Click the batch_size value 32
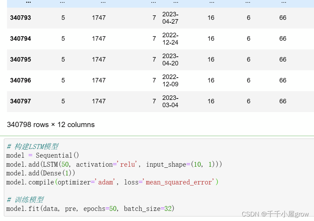Screen dimensions: 314x221 (168, 208)
